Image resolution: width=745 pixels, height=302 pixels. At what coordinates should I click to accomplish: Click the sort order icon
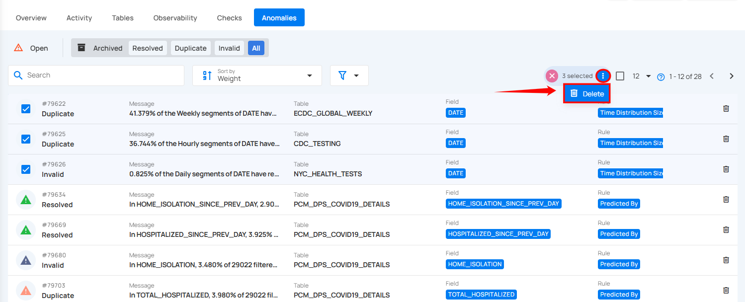207,75
